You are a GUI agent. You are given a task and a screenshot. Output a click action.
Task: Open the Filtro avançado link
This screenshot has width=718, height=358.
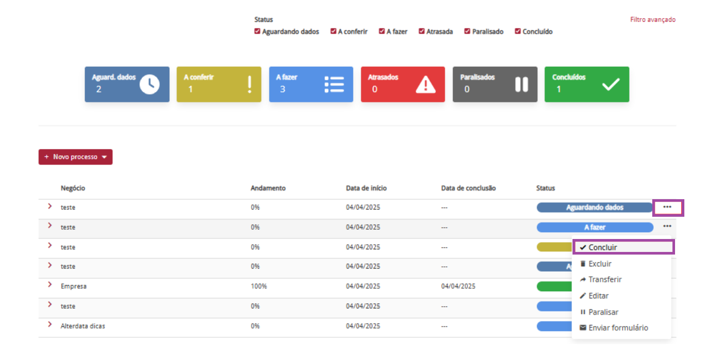(x=653, y=20)
